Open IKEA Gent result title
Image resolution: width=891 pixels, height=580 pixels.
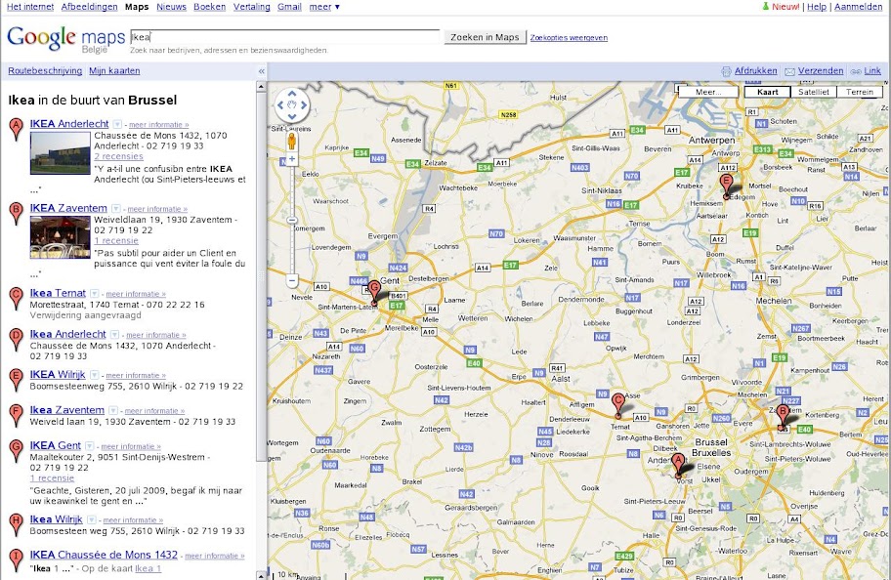pos(55,445)
